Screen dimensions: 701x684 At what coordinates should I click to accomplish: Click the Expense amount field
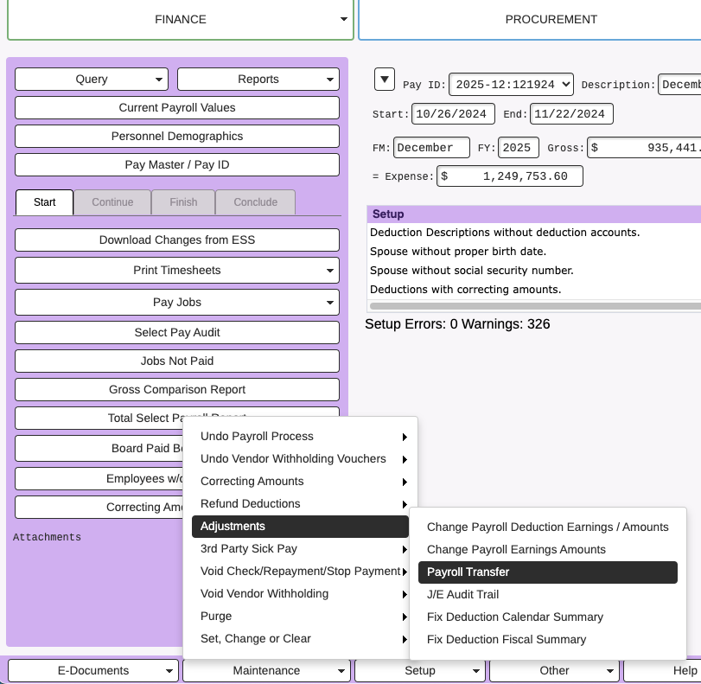(x=510, y=176)
